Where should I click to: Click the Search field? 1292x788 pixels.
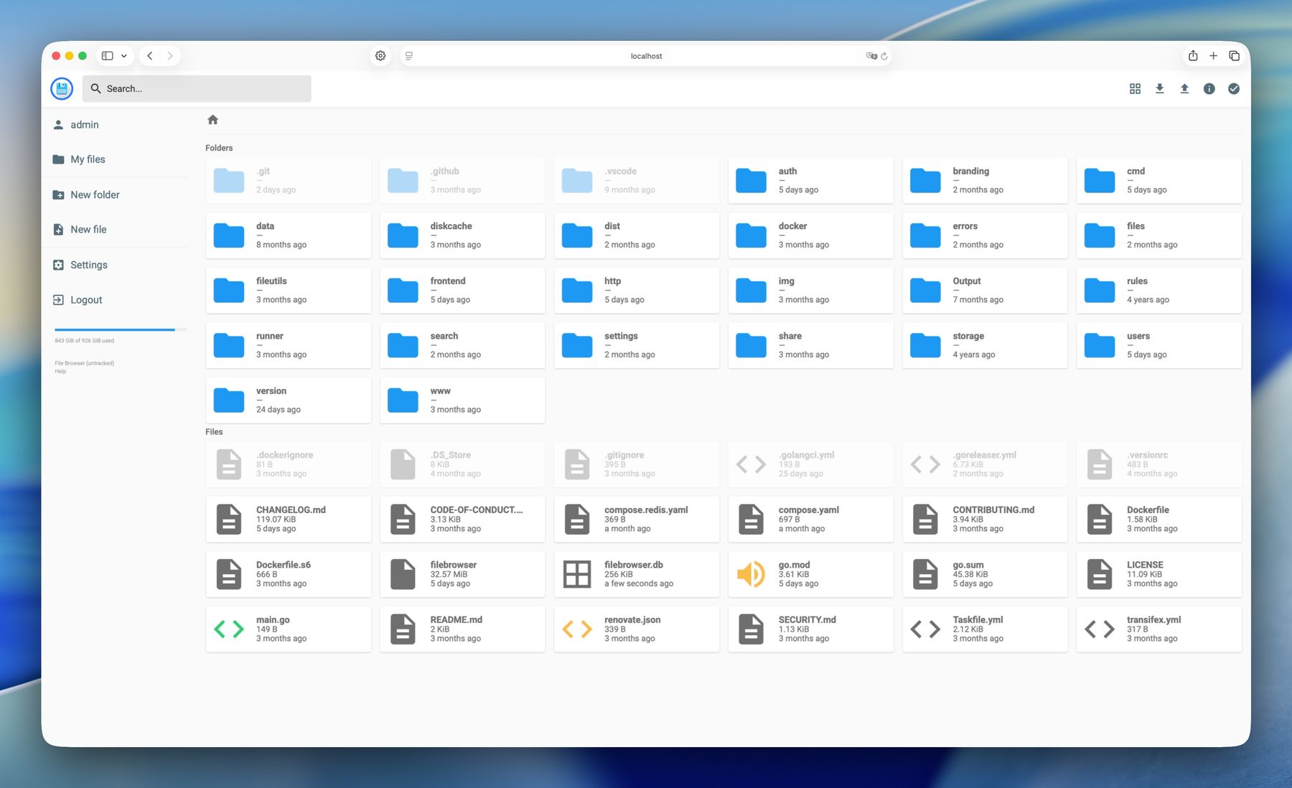point(197,88)
